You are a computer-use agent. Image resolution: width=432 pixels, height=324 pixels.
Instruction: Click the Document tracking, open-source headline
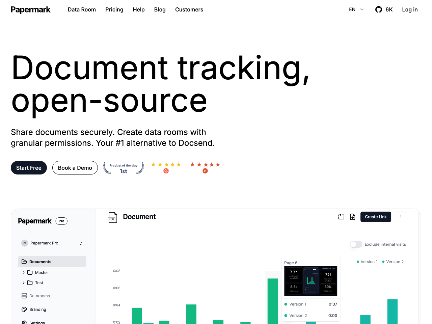pyautogui.click(x=160, y=84)
